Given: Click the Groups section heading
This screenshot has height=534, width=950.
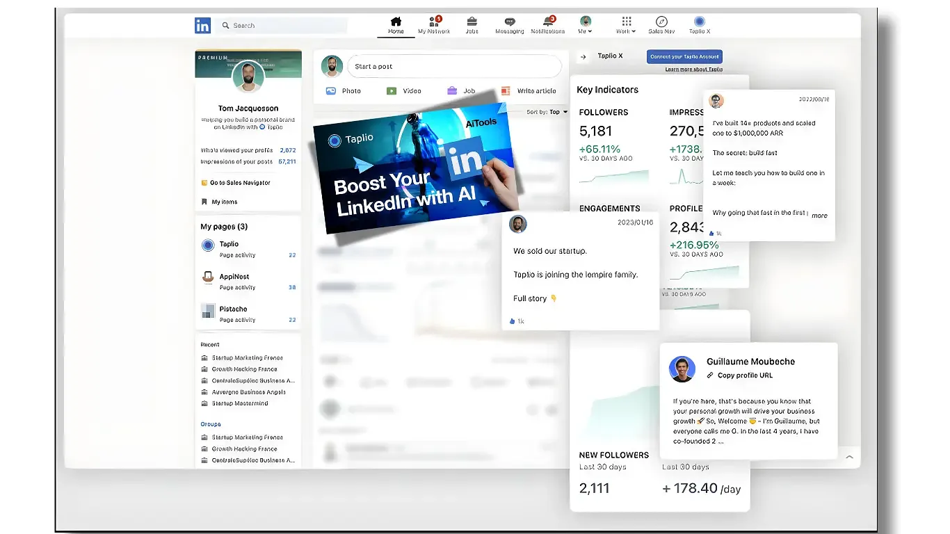Looking at the screenshot, I should [211, 424].
